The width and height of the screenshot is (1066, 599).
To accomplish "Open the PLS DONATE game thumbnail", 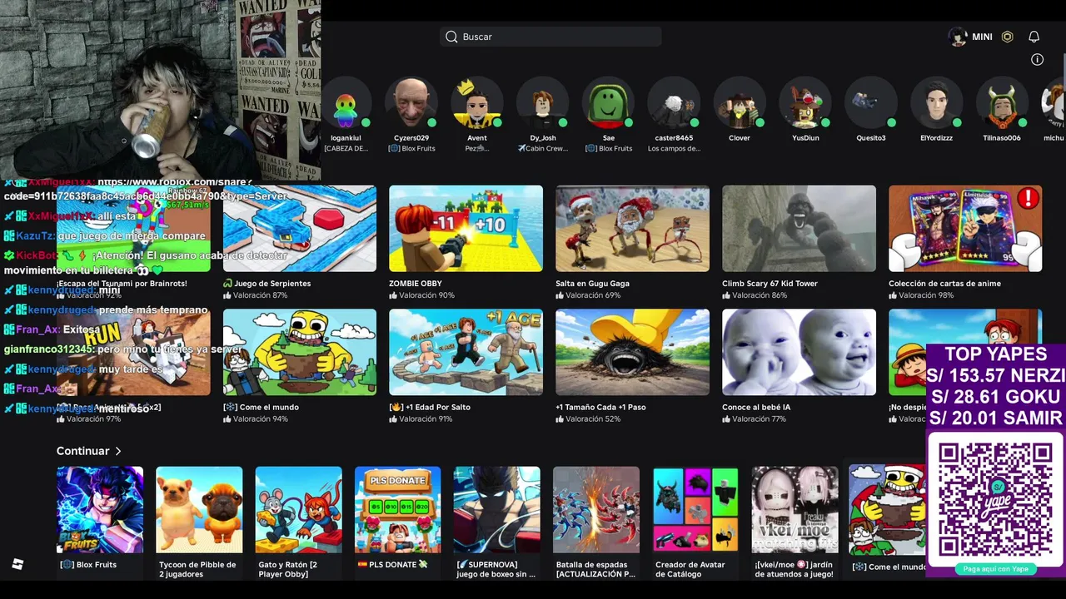I will (398, 510).
